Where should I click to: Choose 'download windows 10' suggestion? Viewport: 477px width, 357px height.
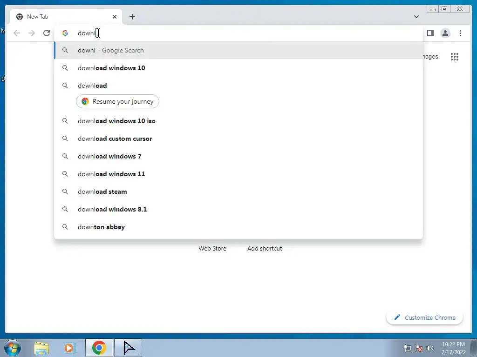[x=238, y=68]
